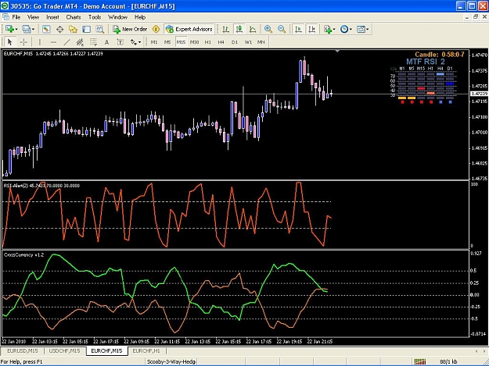Toggle Chart Shift from right border
Screen dimensions: 489x366
(312, 29)
